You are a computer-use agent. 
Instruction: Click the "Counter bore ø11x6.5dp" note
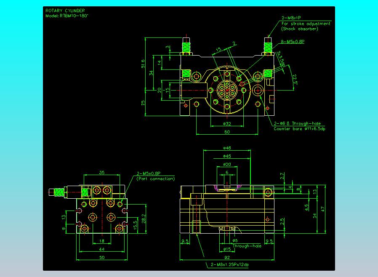[x=299, y=129]
